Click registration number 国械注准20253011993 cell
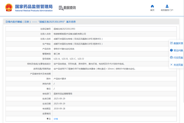 (x=64, y=29)
